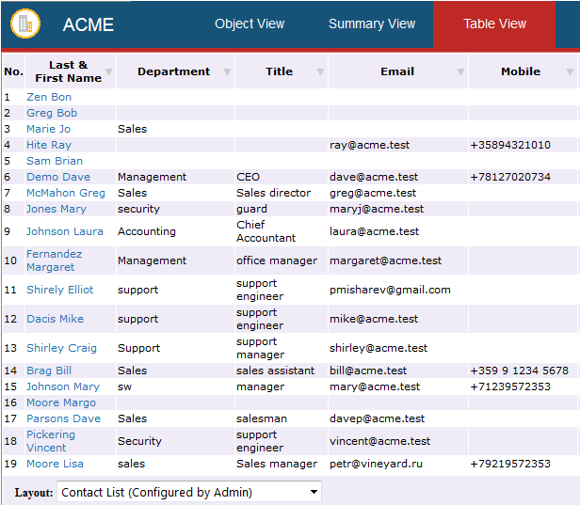
Task: Open the Department column filter arrow
Action: [x=227, y=71]
